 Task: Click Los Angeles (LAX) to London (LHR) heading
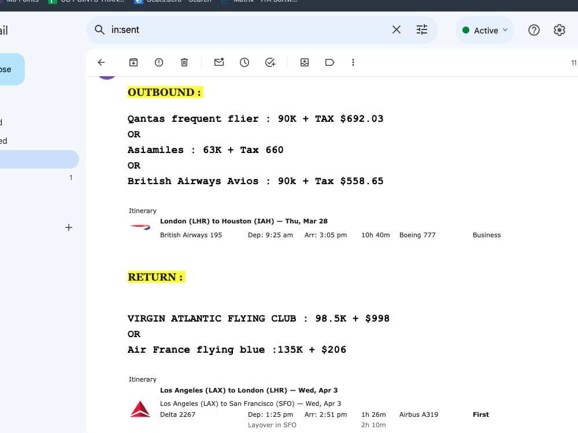coord(249,390)
